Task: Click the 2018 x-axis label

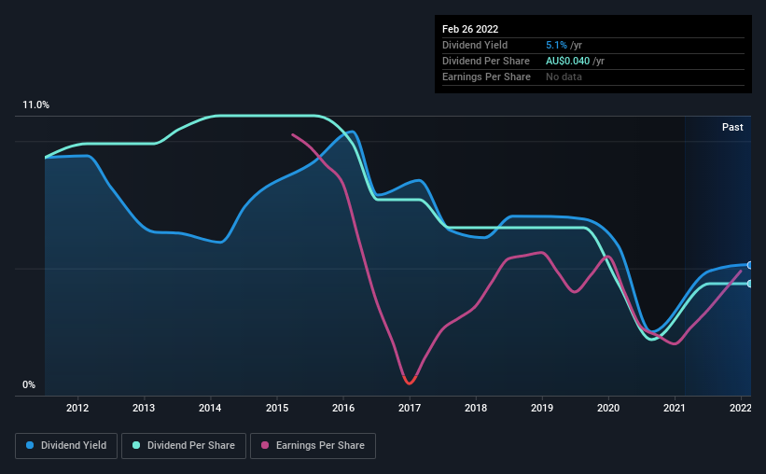Action: tap(476, 408)
